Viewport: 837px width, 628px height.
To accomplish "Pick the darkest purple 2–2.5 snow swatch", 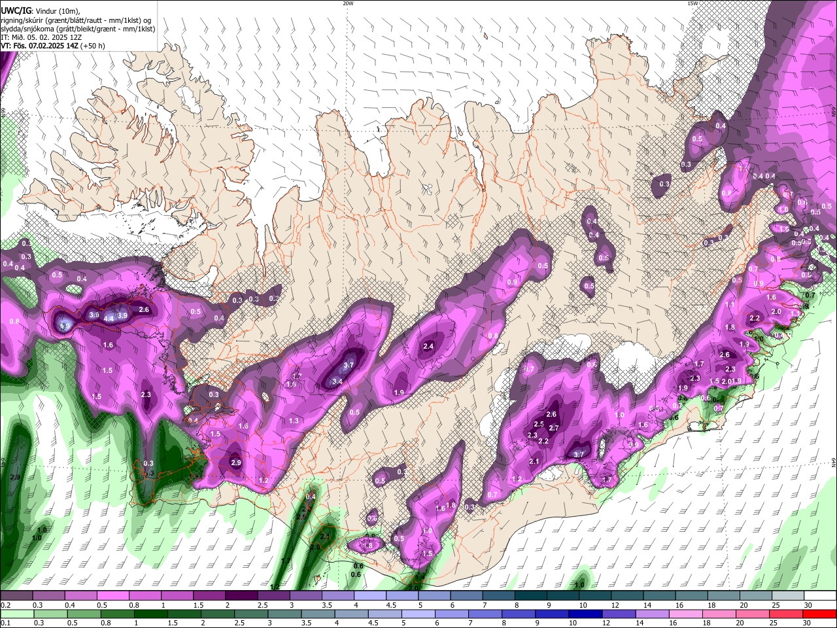I will (x=242, y=596).
